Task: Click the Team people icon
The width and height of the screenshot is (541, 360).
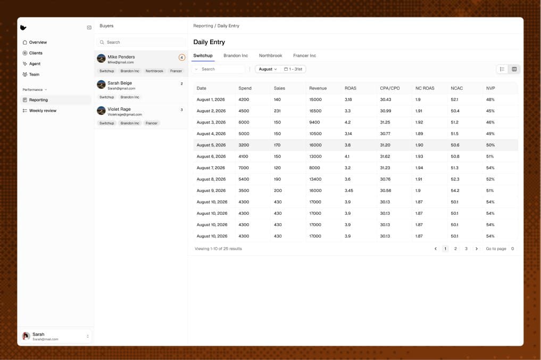Action: [x=25, y=74]
